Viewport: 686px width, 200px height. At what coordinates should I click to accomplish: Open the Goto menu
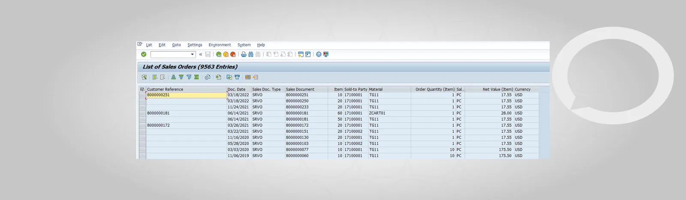[x=177, y=45]
